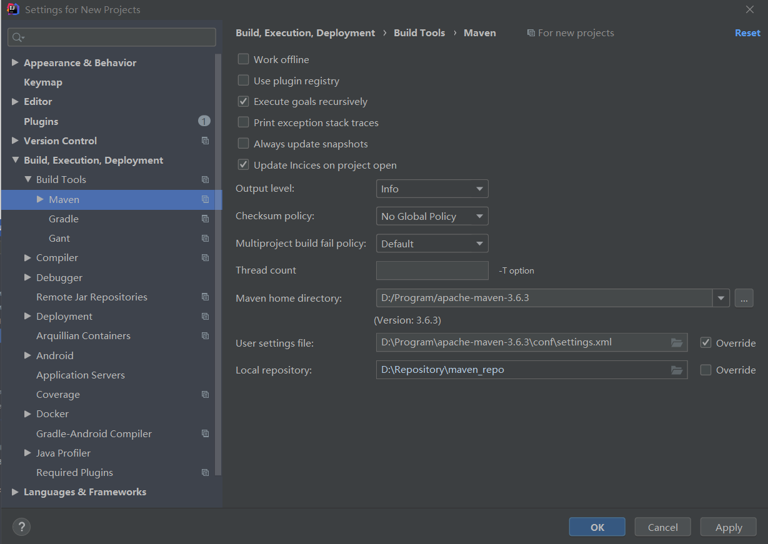Viewport: 768px width, 544px height.
Task: Click the Plugins update badge showing 1
Action: click(204, 121)
